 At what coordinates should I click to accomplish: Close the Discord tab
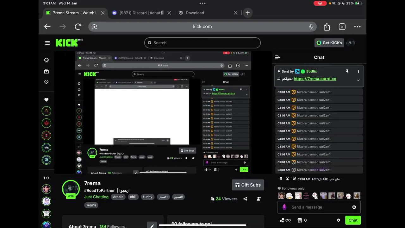pyautogui.click(x=169, y=13)
